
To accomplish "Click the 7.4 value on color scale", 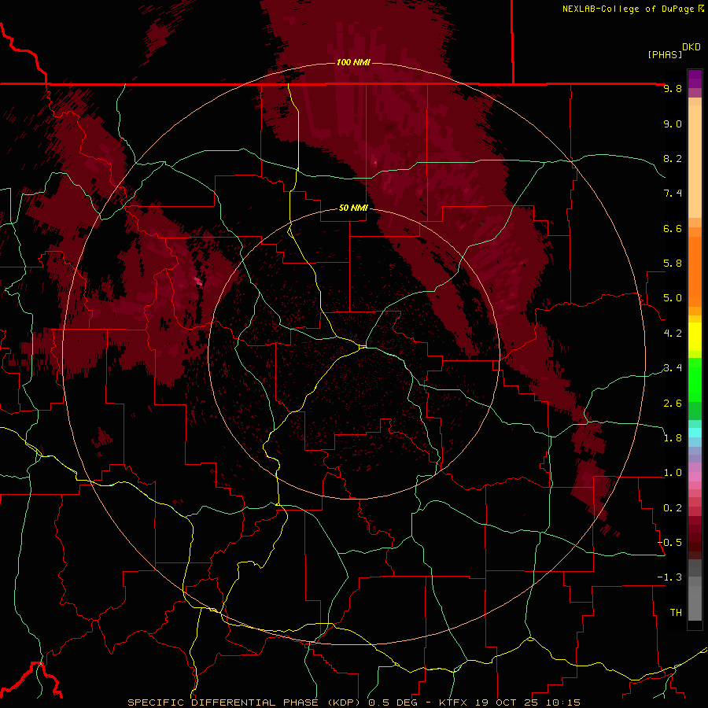I will coord(673,194).
